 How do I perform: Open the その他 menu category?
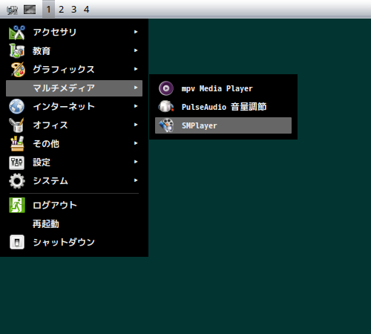coord(74,143)
